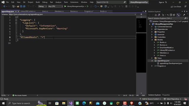Toggle pin on appsettings.json tab
This screenshot has height=106, width=189.
click(x=16, y=11)
